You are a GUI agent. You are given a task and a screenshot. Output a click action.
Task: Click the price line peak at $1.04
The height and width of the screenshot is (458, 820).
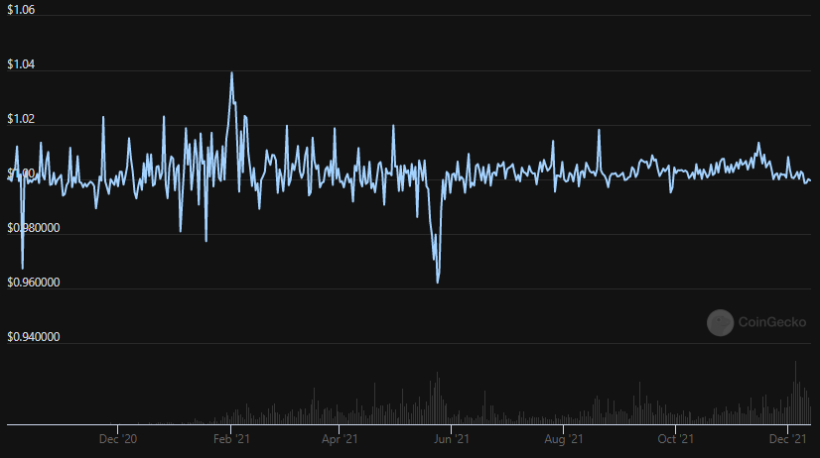[231, 72]
